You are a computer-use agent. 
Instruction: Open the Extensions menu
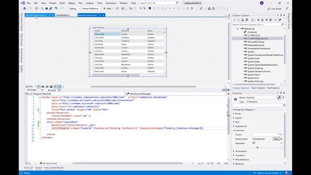point(111,3)
